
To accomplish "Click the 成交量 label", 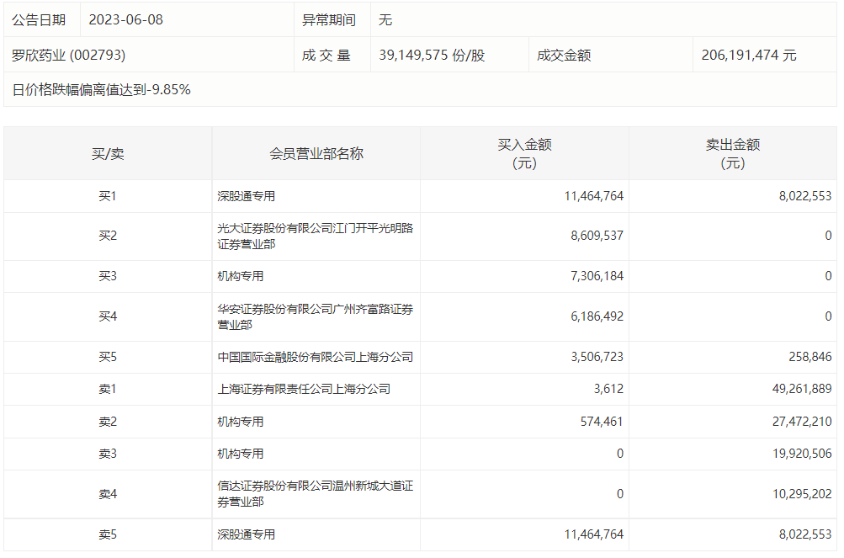I will click(326, 55).
